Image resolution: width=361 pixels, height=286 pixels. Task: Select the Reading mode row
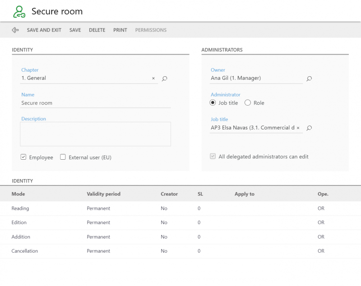coord(180,208)
